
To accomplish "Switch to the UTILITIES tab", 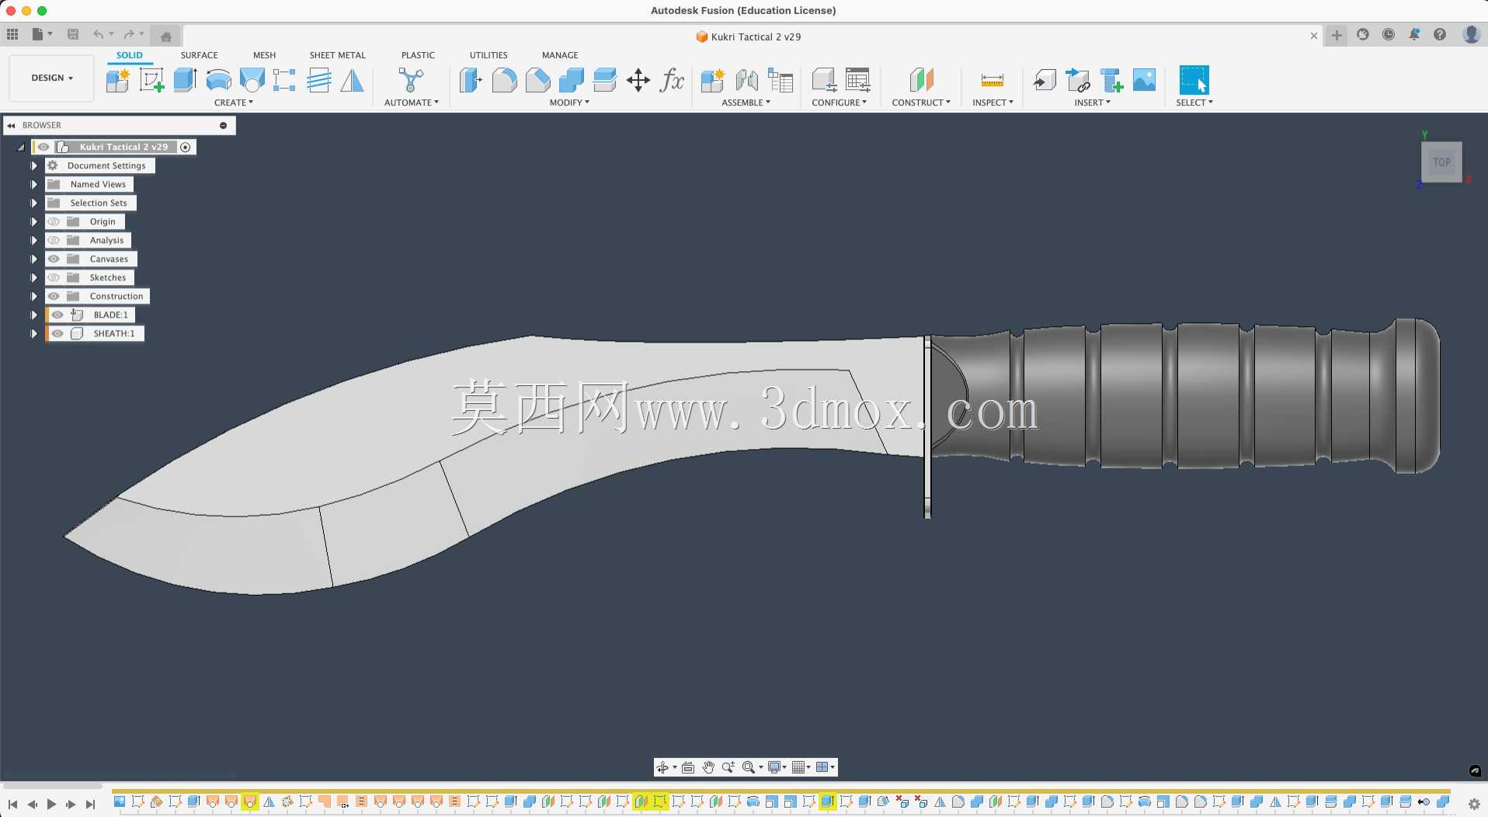I will tap(488, 55).
